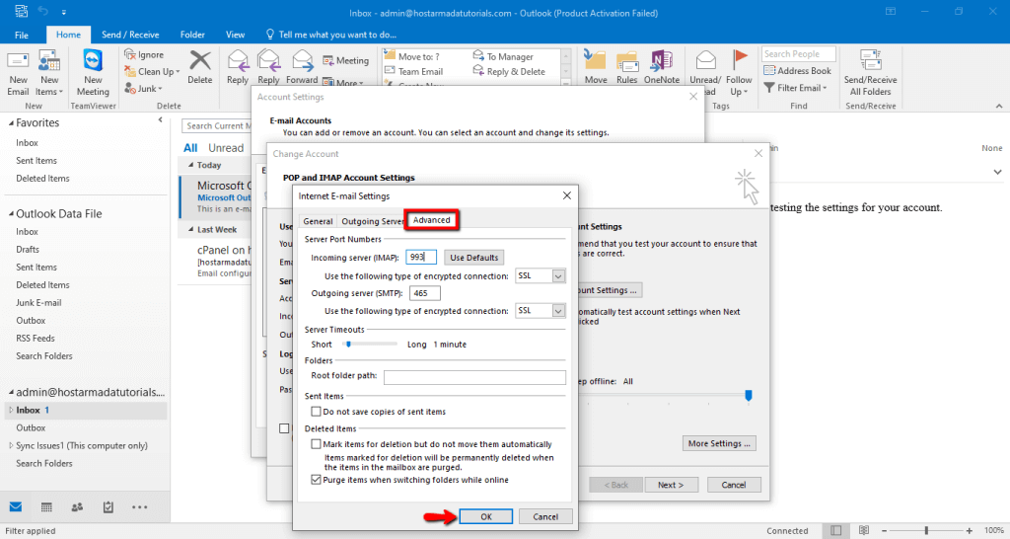Click Cancel in Change Account window
Image resolution: width=1010 pixels, height=539 pixels.
click(734, 485)
